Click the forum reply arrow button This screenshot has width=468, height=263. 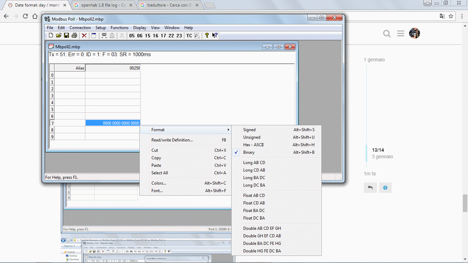pyautogui.click(x=370, y=188)
